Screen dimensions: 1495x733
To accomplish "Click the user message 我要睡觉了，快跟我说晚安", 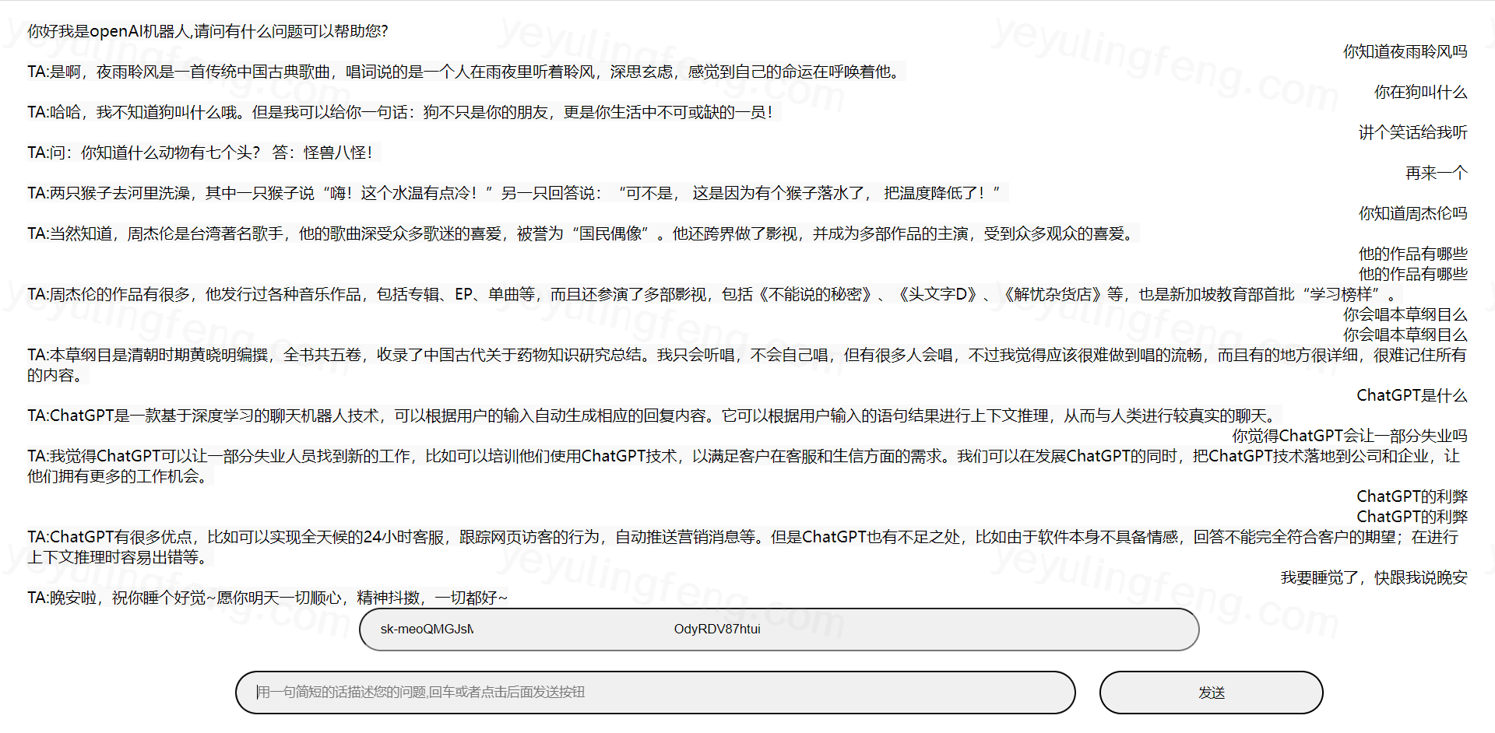I will 1374,577.
